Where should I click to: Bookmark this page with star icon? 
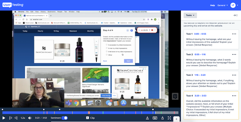pos(144,19)
